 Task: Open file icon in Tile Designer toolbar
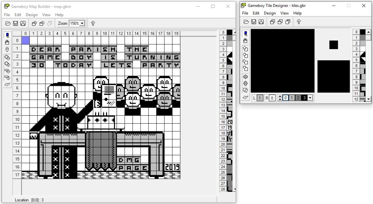click(246, 22)
